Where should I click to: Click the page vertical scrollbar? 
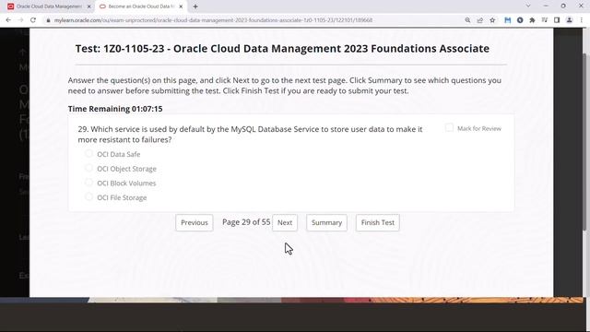pos(584,141)
